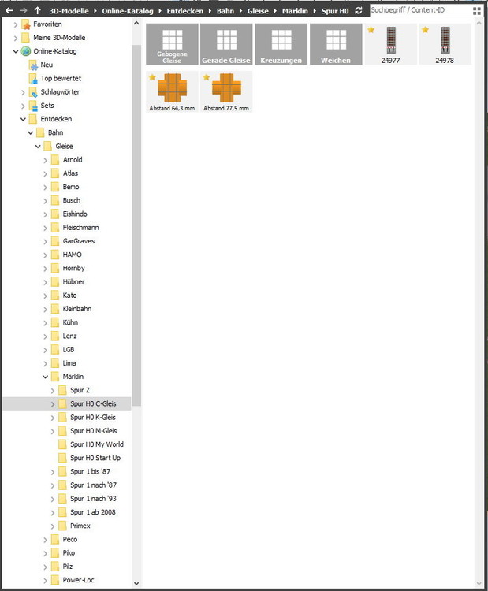Click the tree panel scrollbar thumb
The height and width of the screenshot is (591, 488).
click(136, 225)
